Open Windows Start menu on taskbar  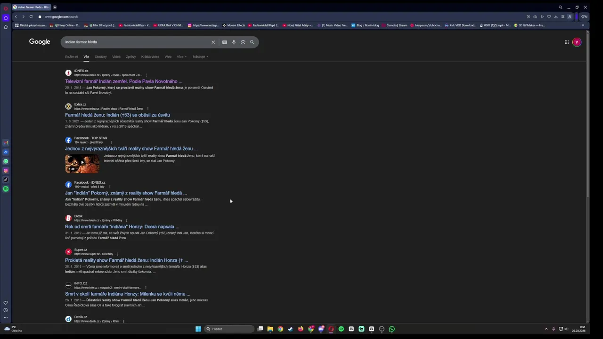point(198,329)
